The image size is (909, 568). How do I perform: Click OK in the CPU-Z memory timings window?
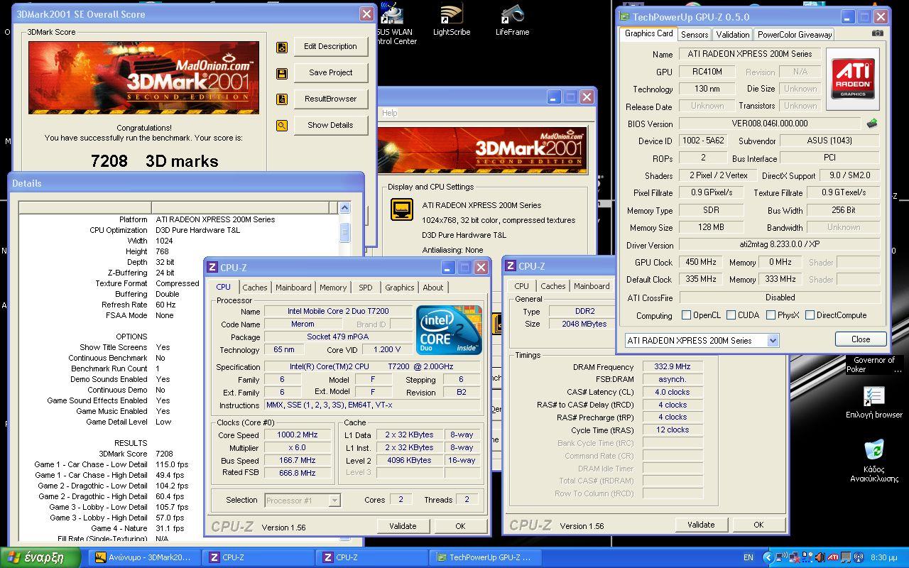(x=758, y=525)
